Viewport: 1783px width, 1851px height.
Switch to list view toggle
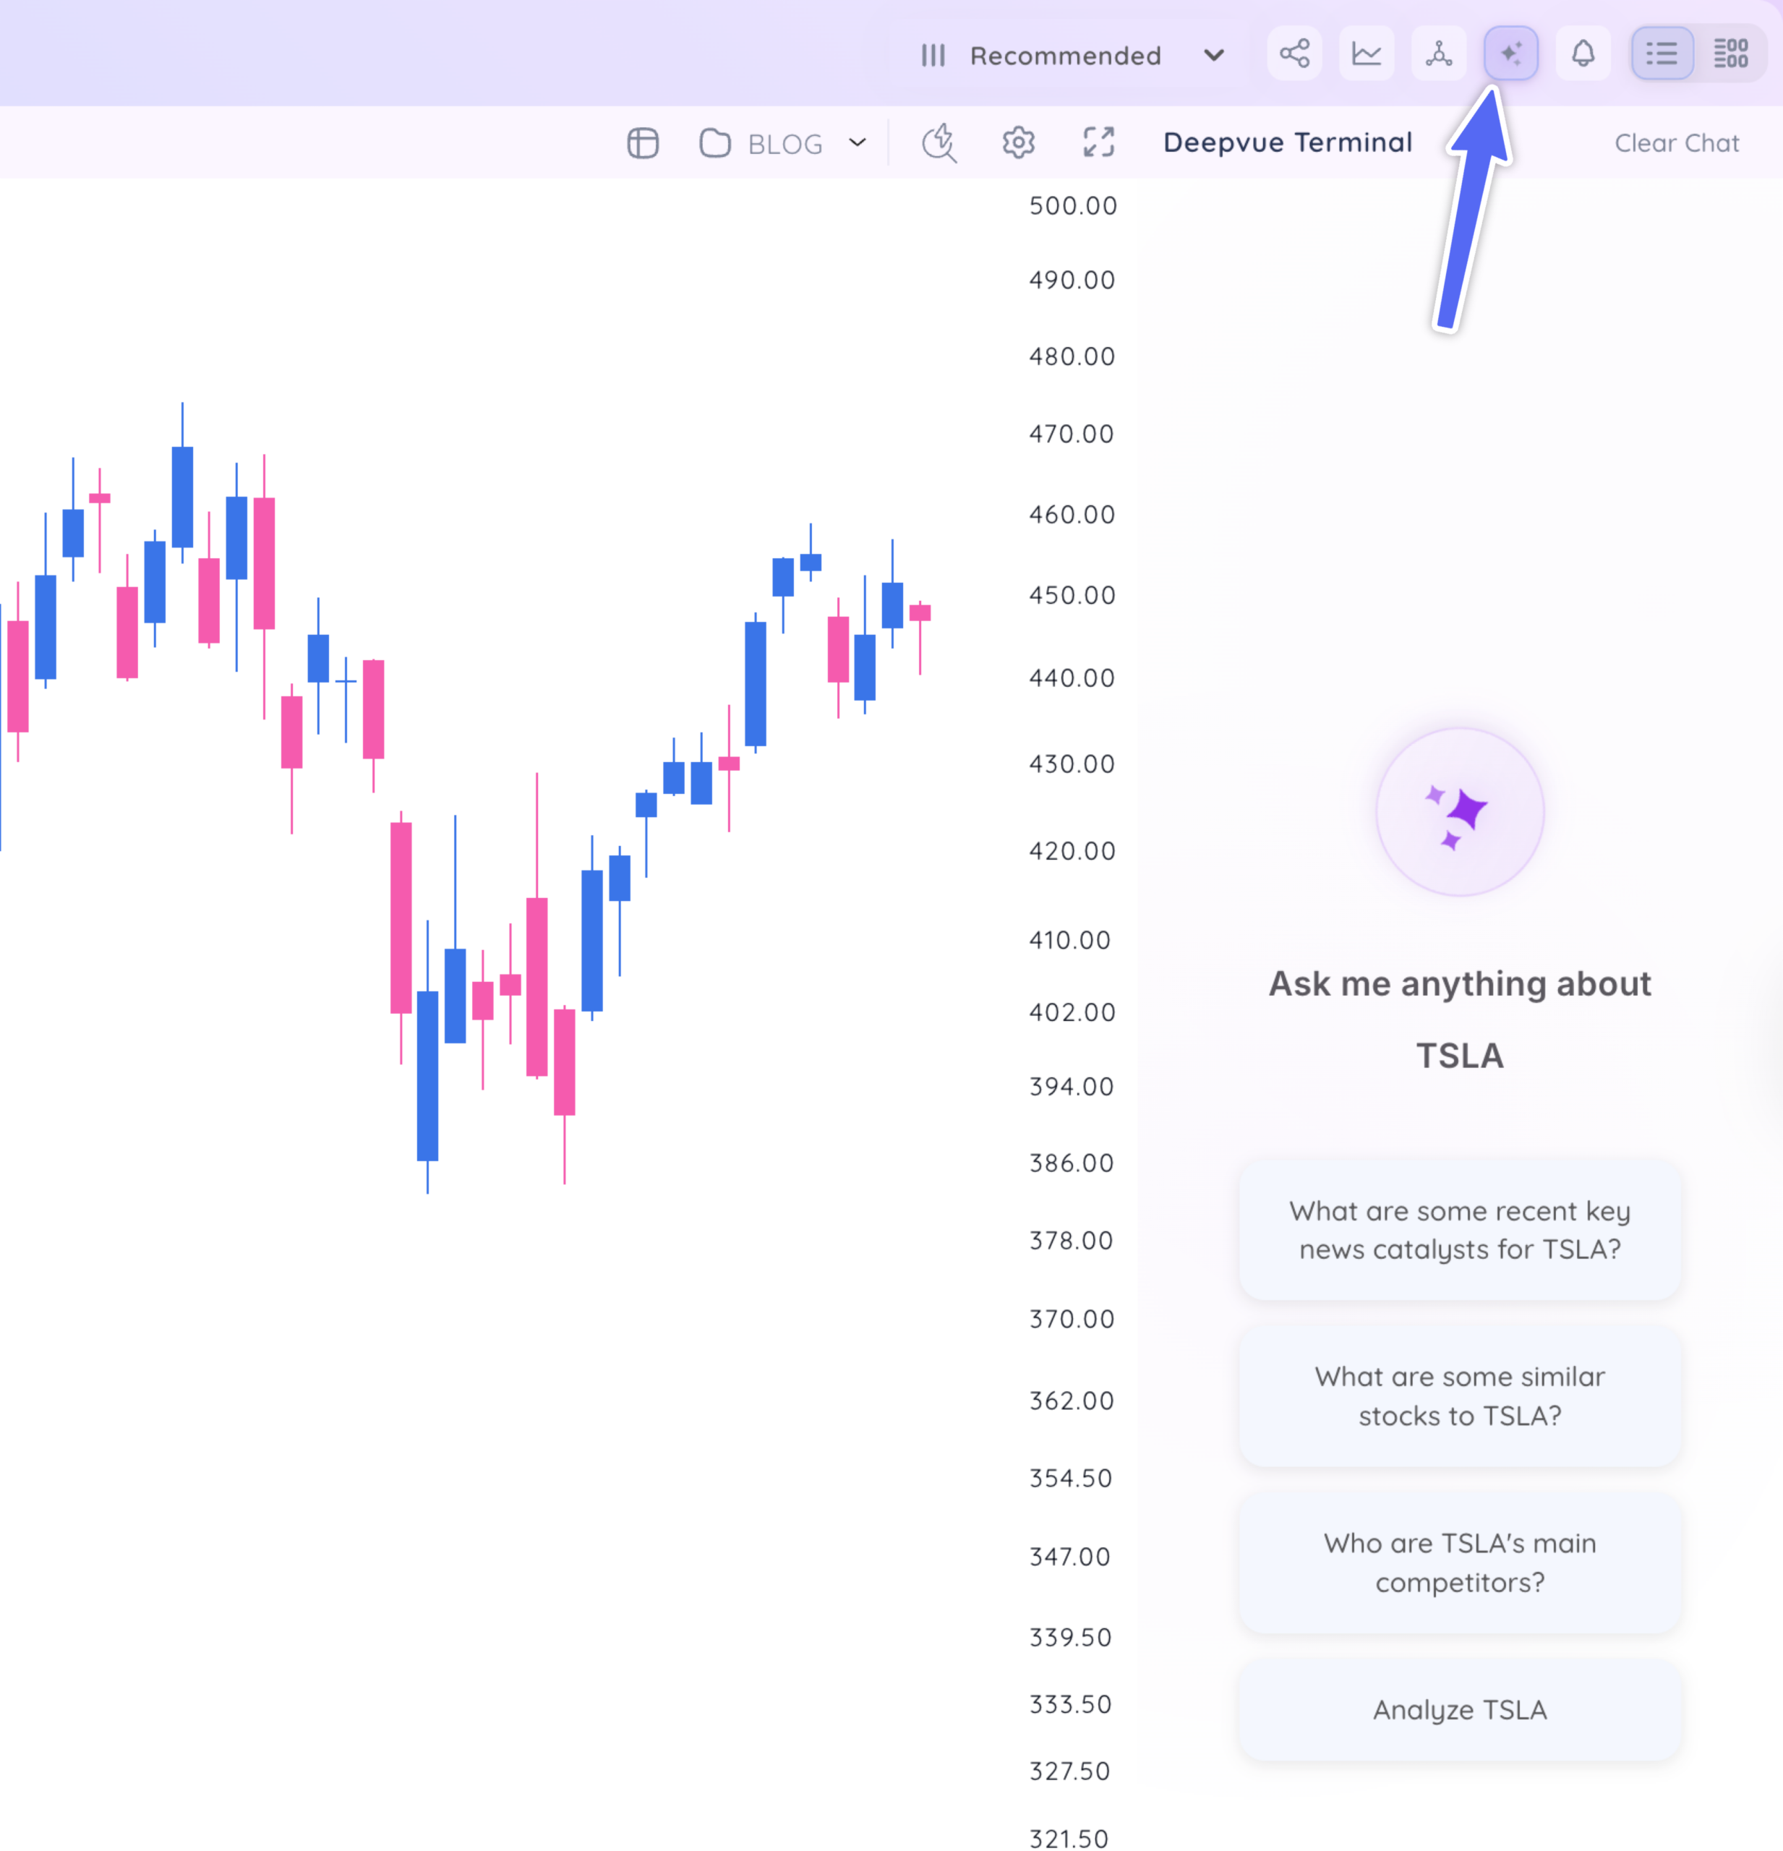click(1662, 53)
